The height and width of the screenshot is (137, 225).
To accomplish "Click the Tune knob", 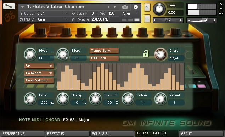I will coord(159,9).
